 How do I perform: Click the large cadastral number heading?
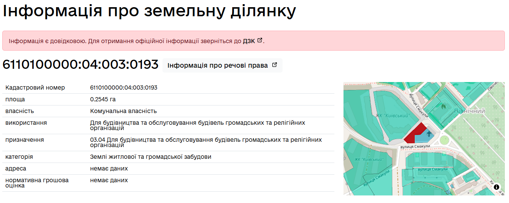(x=80, y=65)
